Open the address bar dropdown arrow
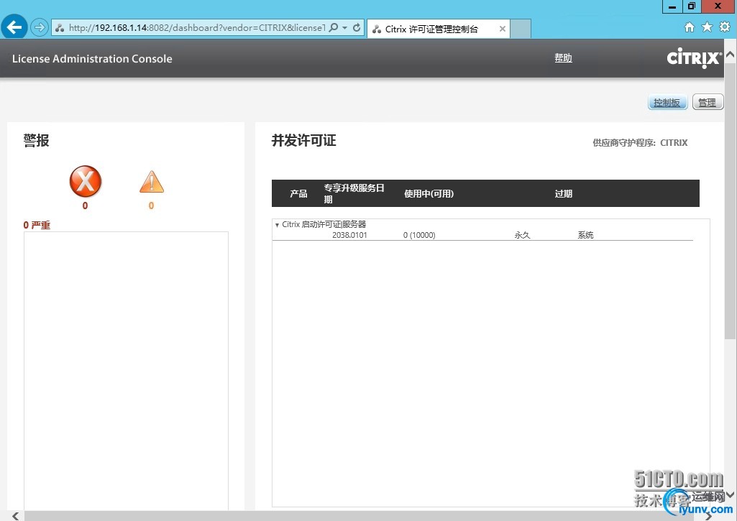The width and height of the screenshot is (737, 521). point(345,28)
